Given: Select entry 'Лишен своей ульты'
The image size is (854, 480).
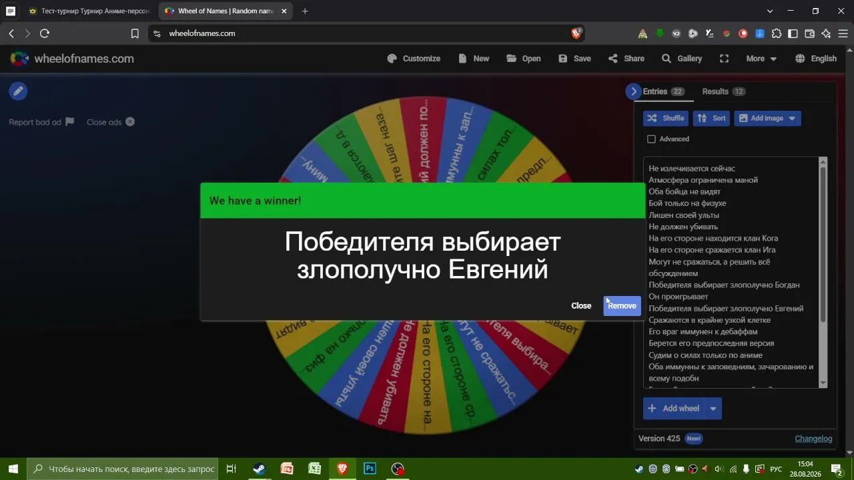Looking at the screenshot, I should (x=683, y=215).
